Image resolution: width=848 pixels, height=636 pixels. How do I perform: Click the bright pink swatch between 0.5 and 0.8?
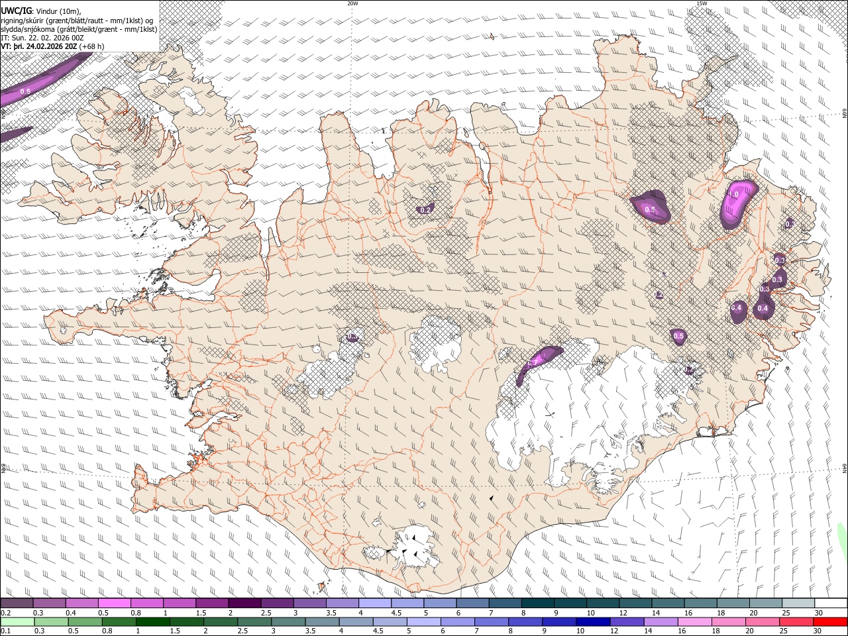coord(114,604)
